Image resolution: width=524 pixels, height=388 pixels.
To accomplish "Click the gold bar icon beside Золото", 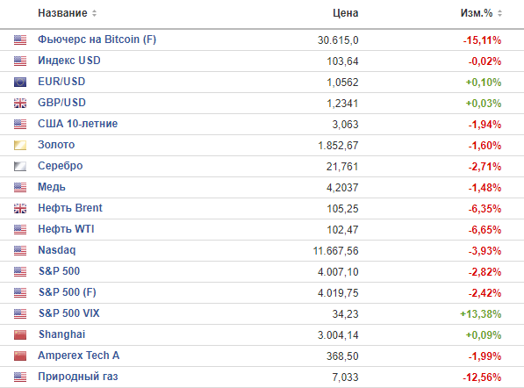I will click(x=20, y=145).
